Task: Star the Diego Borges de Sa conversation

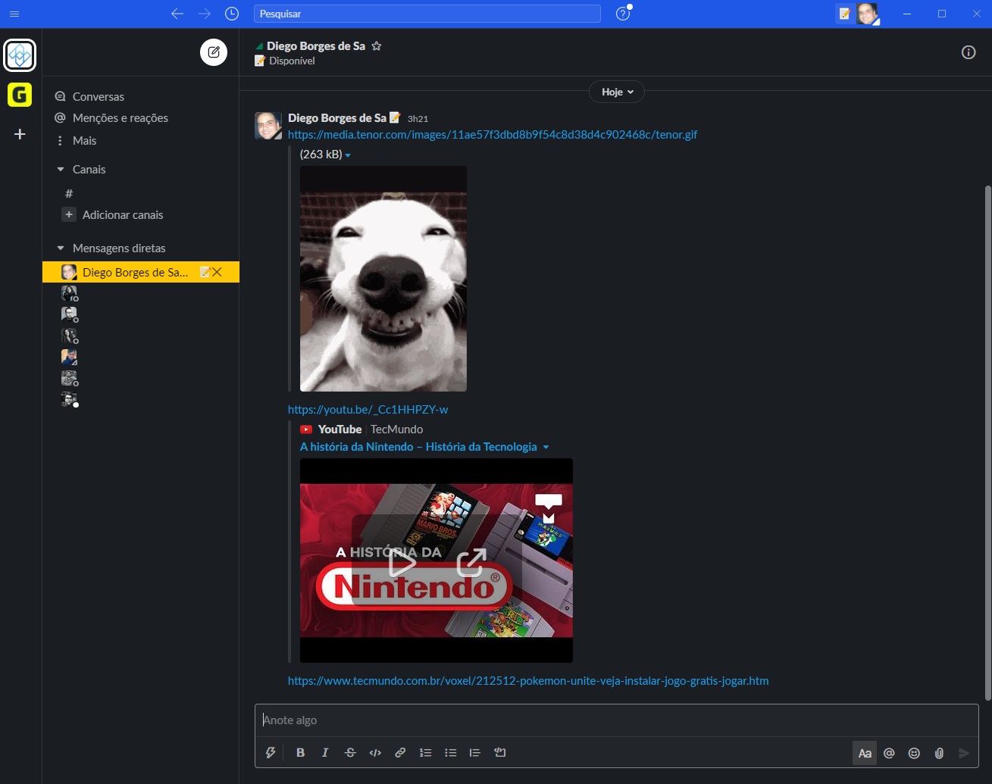Action: pos(377,46)
